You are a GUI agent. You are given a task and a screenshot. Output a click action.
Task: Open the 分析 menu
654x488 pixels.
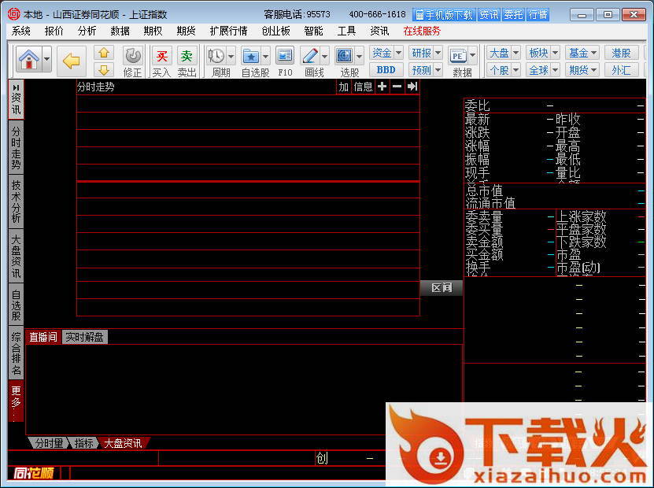click(87, 31)
